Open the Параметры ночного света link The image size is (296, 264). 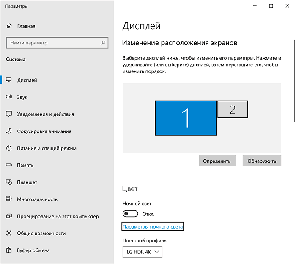(153, 227)
